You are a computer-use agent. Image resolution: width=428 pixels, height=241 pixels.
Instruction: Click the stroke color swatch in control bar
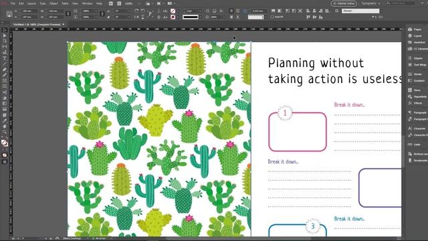[173, 17]
